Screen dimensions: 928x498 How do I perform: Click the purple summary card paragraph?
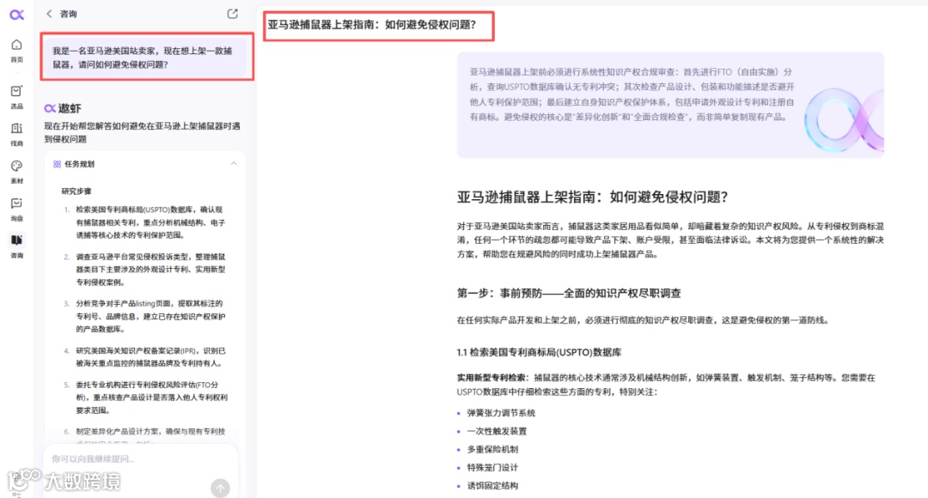click(x=632, y=94)
